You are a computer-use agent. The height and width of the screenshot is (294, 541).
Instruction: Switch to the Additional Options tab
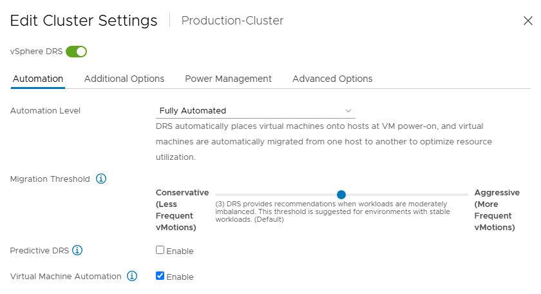pyautogui.click(x=124, y=79)
